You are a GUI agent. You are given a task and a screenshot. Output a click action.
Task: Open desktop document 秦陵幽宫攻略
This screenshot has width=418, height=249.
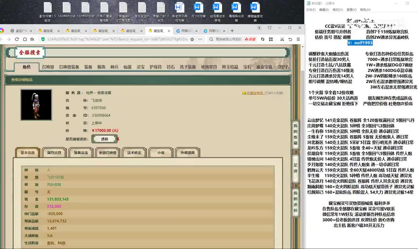tap(255, 12)
